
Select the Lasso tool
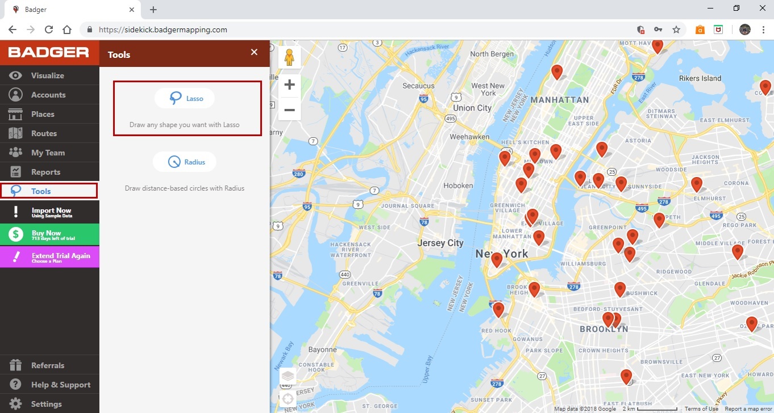(x=184, y=98)
